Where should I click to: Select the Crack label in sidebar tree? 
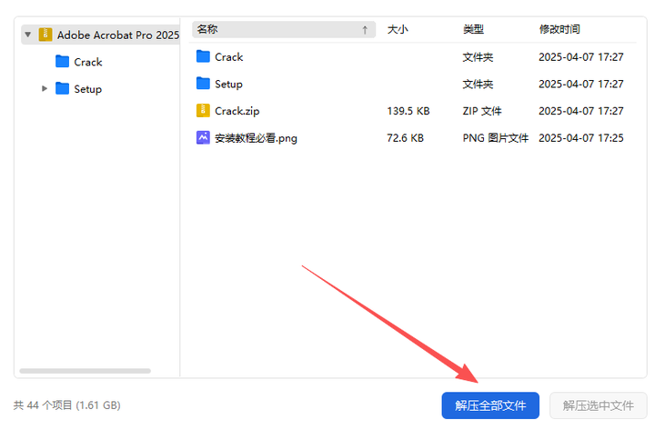click(x=88, y=62)
